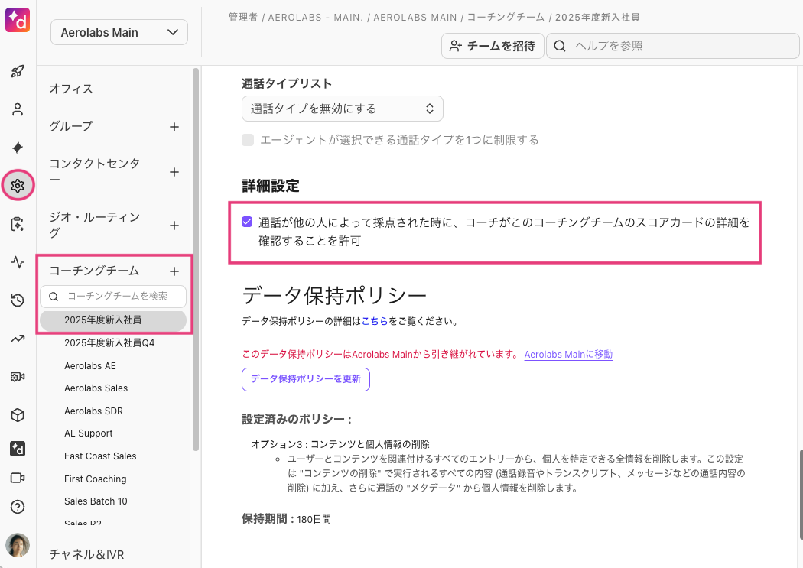The image size is (803, 568).
Task: Select the Aerolabs Sales coaching team
Action: (96, 388)
